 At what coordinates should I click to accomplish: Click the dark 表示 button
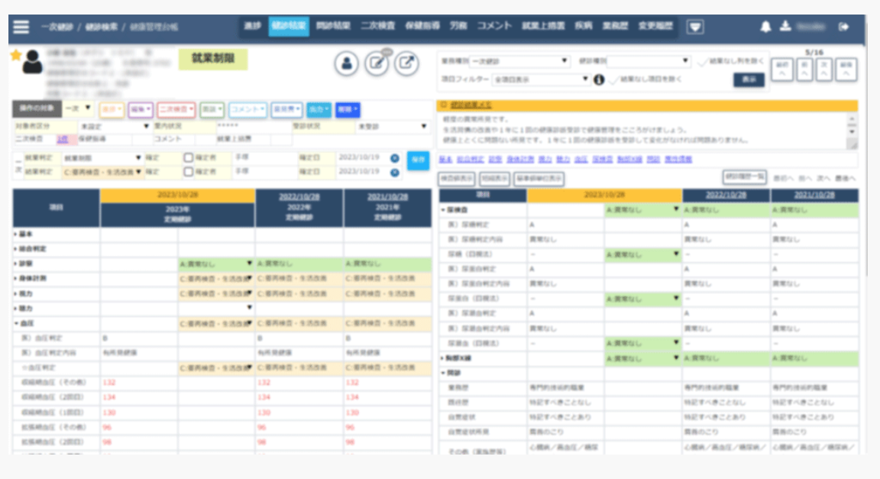749,79
